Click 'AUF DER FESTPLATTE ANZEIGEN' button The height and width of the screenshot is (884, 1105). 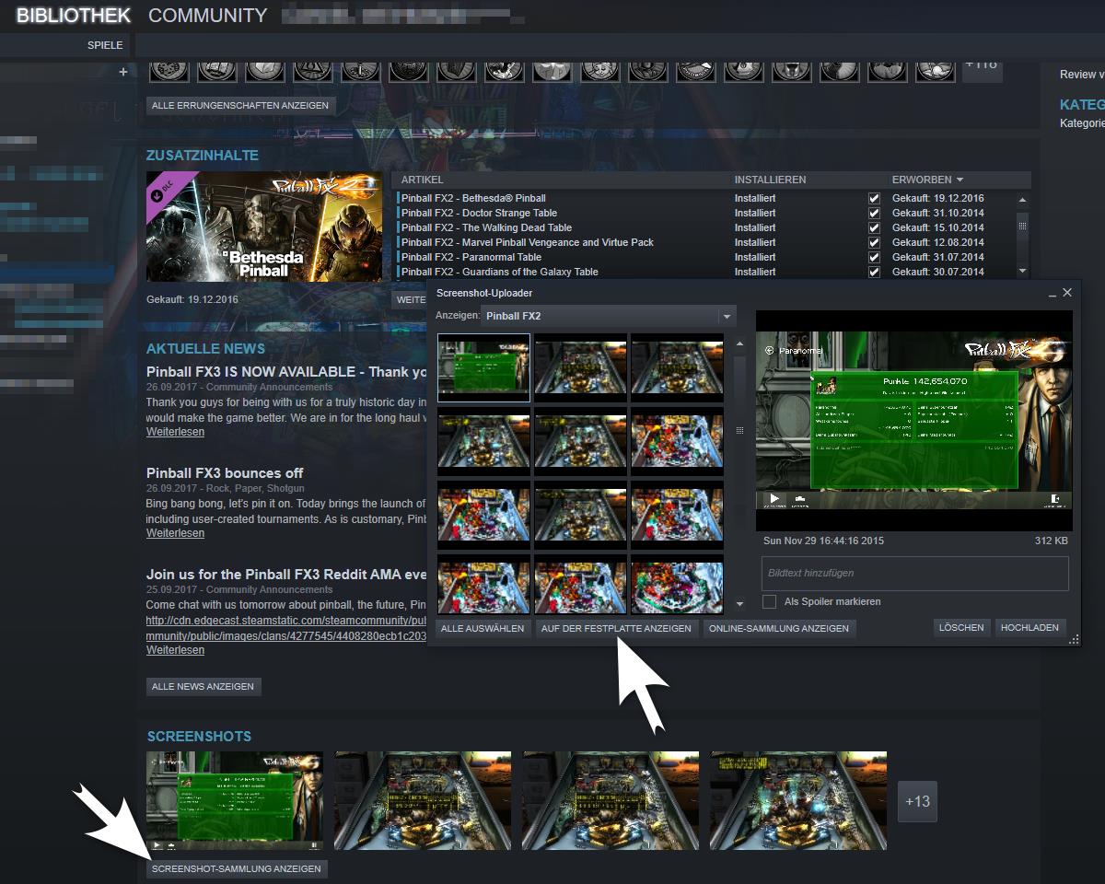click(x=616, y=629)
